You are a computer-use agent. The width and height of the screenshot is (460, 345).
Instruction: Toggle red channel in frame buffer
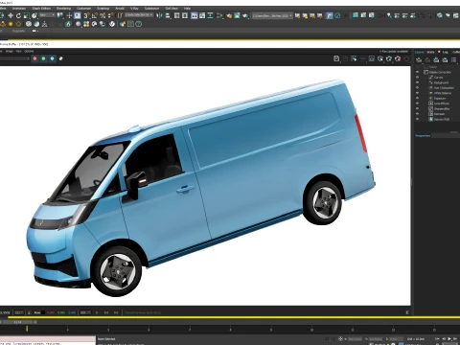coord(34,58)
